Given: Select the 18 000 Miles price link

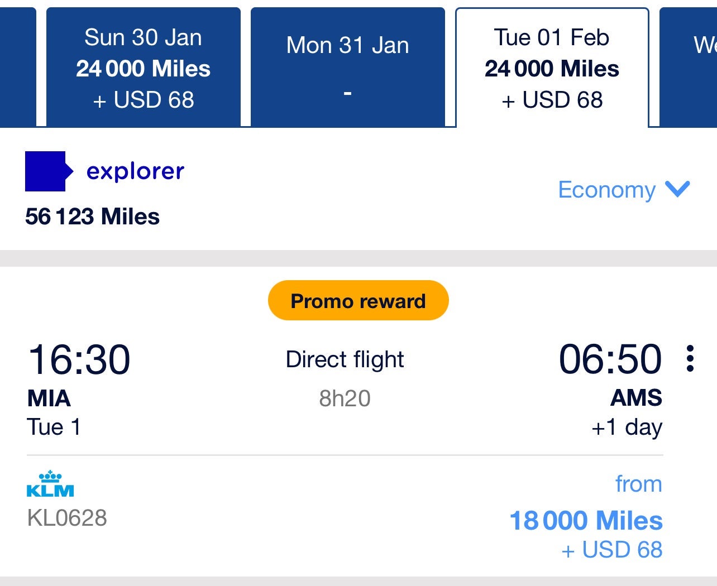Looking at the screenshot, I should click(585, 520).
